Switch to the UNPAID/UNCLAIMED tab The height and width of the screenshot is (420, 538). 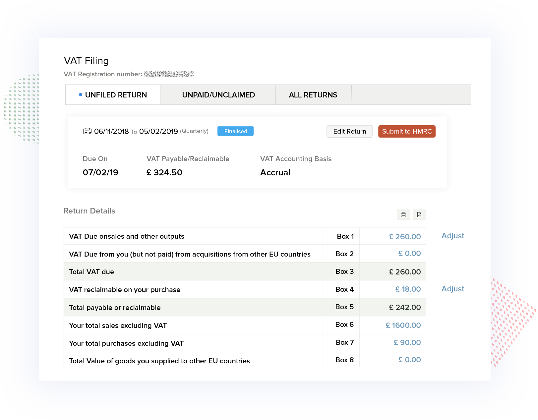click(x=218, y=95)
